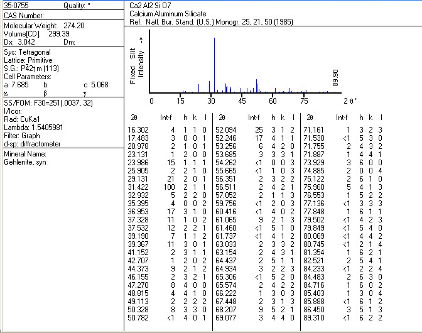Image resolution: width=422 pixels, height=333 pixels.
Task: Click the first column's Int-f header
Action: tap(166, 117)
